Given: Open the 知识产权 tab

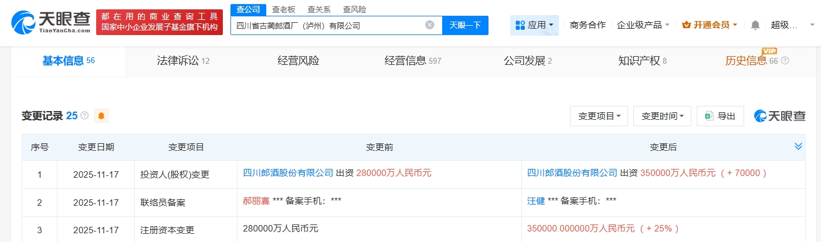Looking at the screenshot, I should (643, 61).
